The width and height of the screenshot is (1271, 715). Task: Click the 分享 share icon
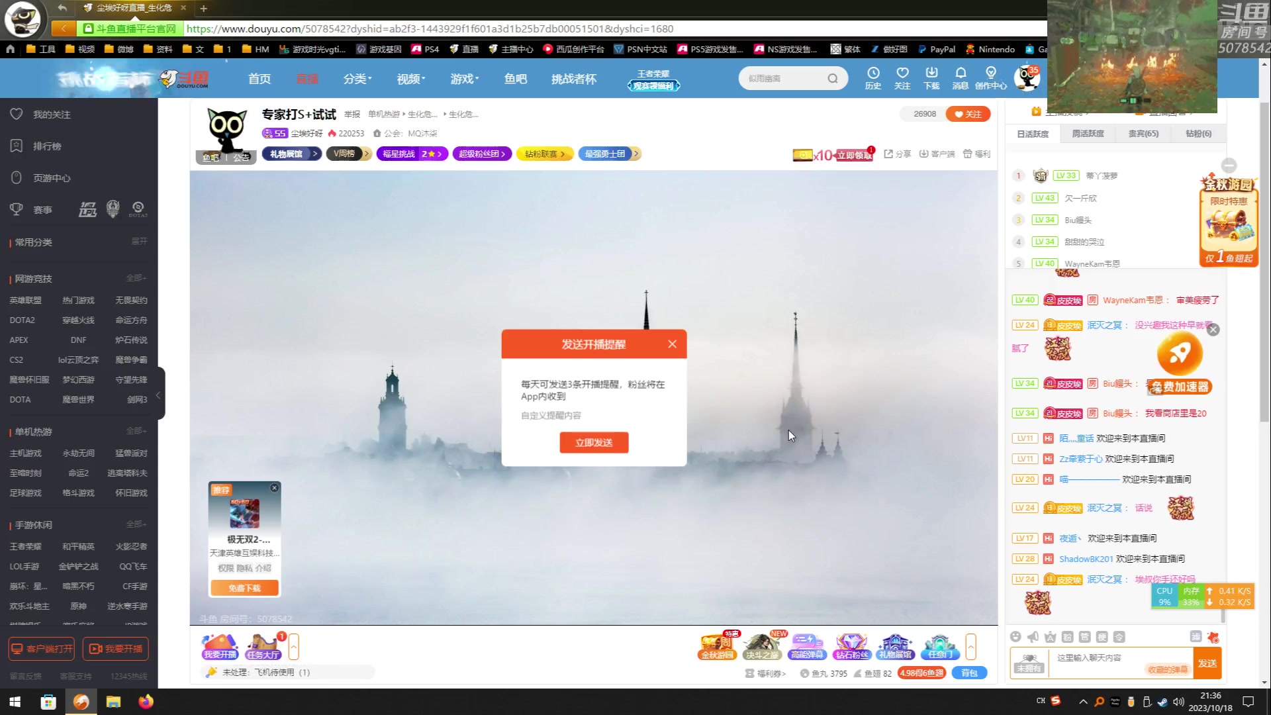[x=898, y=154]
